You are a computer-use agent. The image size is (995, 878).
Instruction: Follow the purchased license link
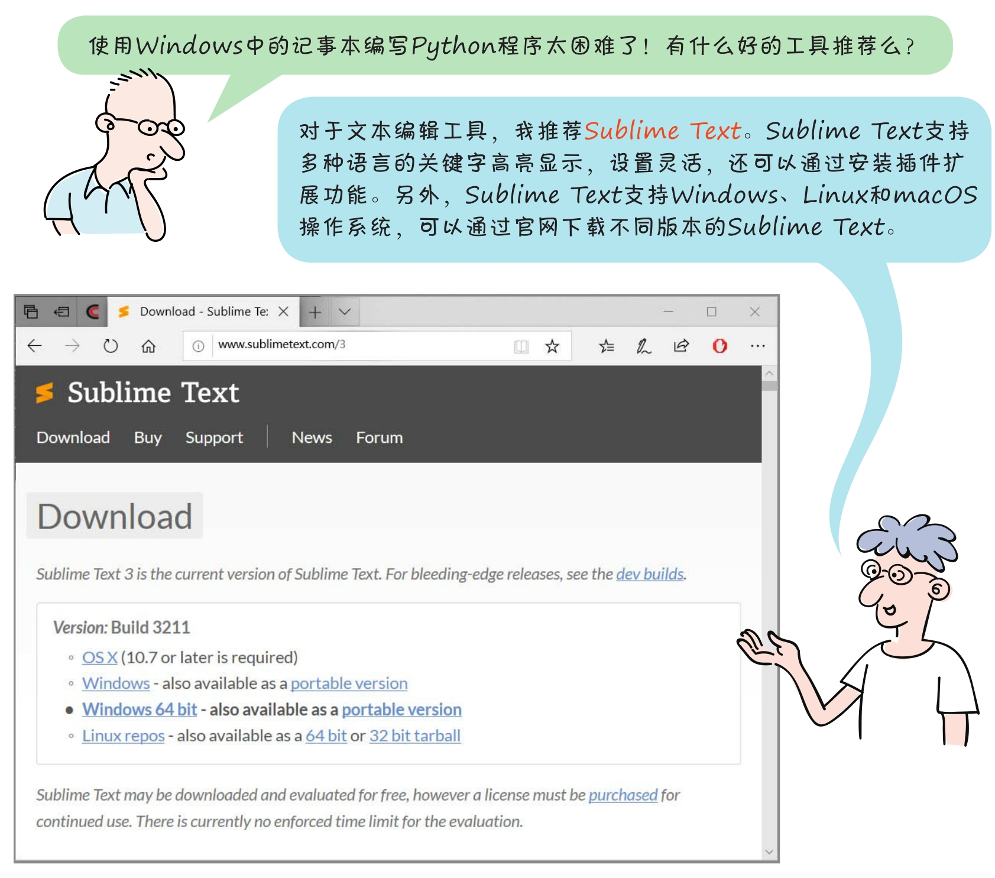pyautogui.click(x=623, y=795)
